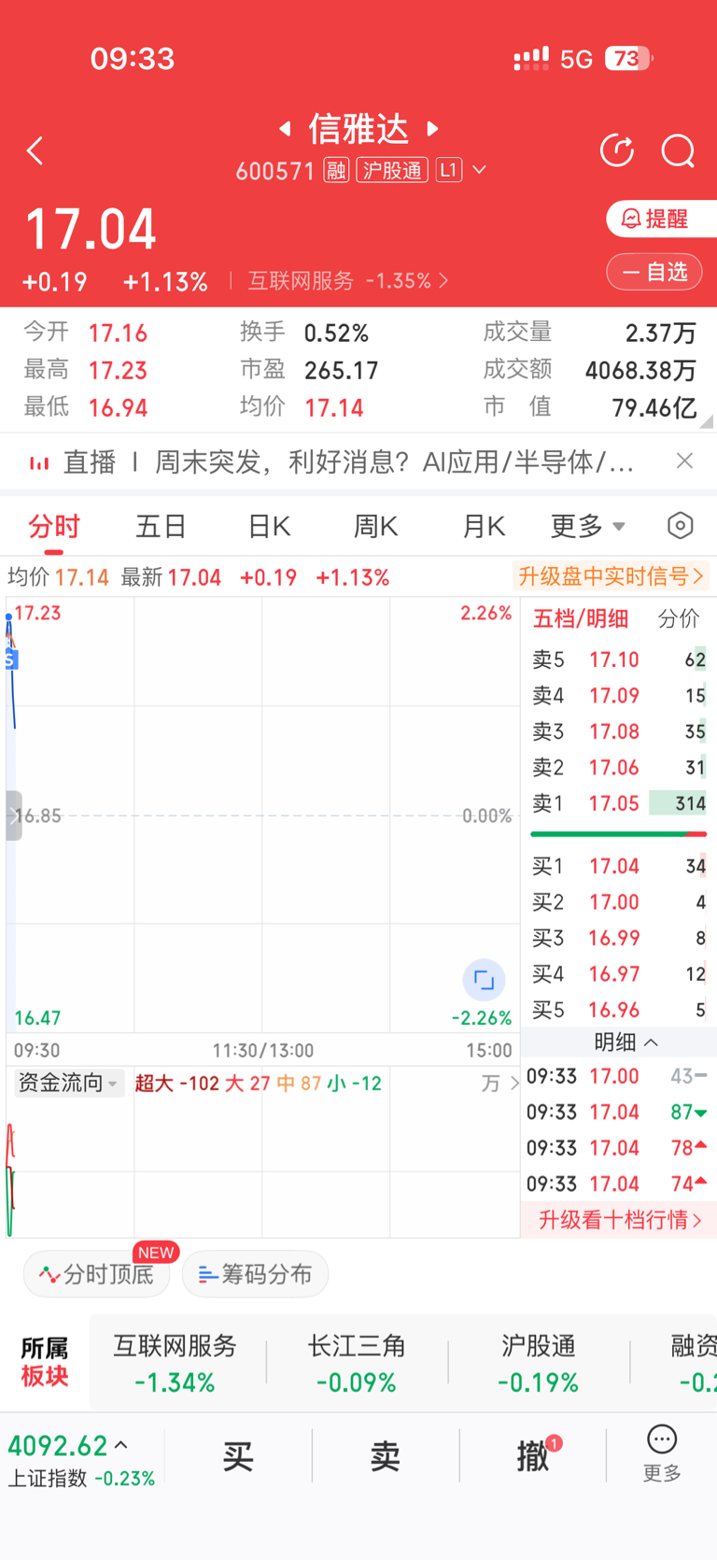Open 互联网服务 -1.35% sector link
Viewport: 717px width, 1560px height.
348,280
